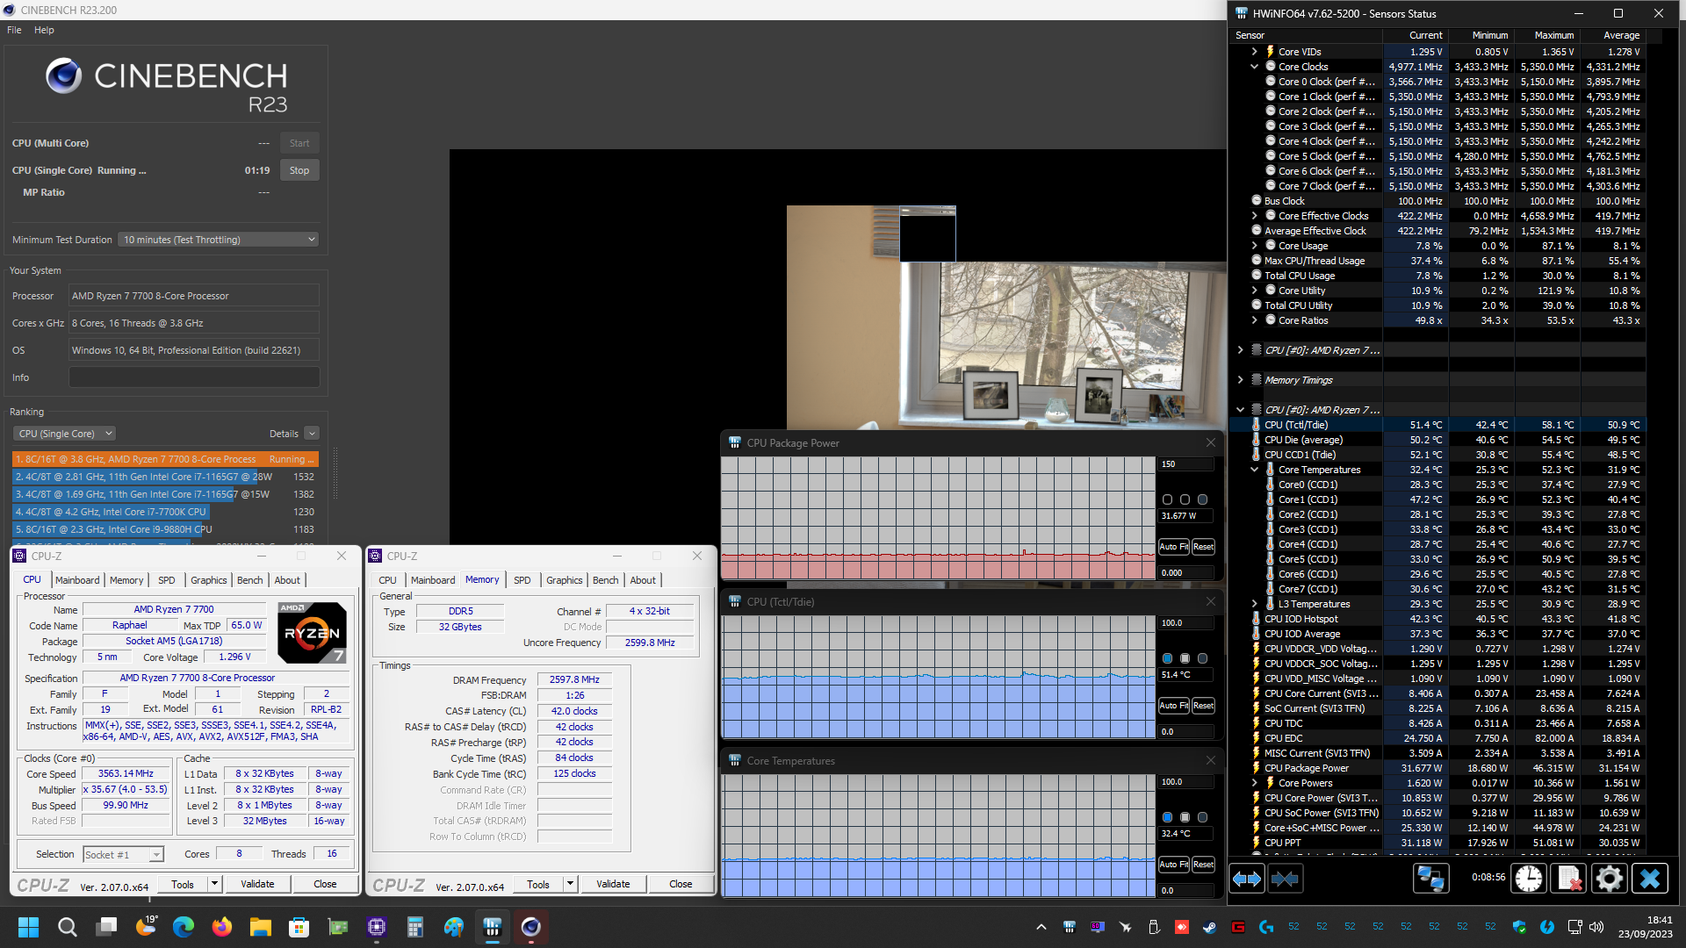Click Auto Fit in Core Temperatures graph
This screenshot has height=948, width=1686.
point(1174,864)
